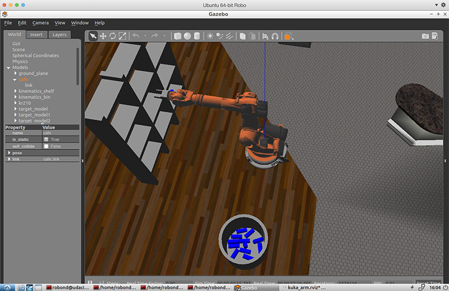This screenshot has height=291, width=449.
Task: Switch to robond@udaci... terminal in taskbar
Action: click(x=67, y=287)
